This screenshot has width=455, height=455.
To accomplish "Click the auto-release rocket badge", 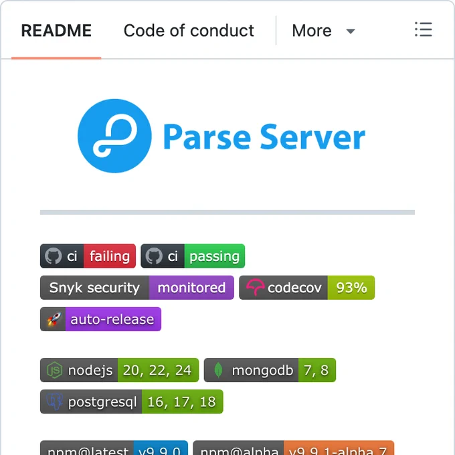I will point(100,319).
